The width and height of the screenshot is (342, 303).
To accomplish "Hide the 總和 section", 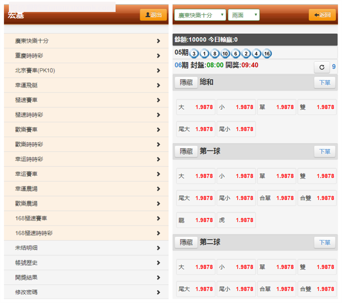I will [186, 83].
